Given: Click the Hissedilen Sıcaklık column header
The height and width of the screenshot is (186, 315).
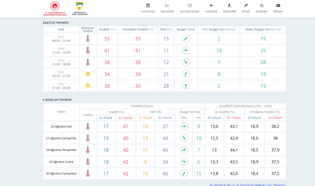Looking at the screenshot, I should tap(138, 30).
